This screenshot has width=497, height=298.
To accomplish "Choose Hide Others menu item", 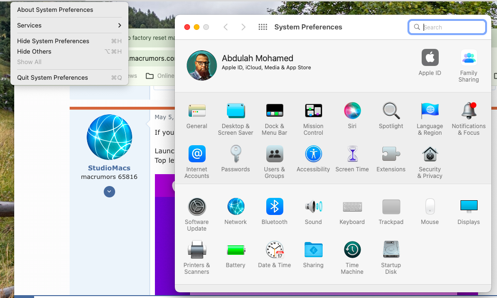I will pyautogui.click(x=70, y=51).
